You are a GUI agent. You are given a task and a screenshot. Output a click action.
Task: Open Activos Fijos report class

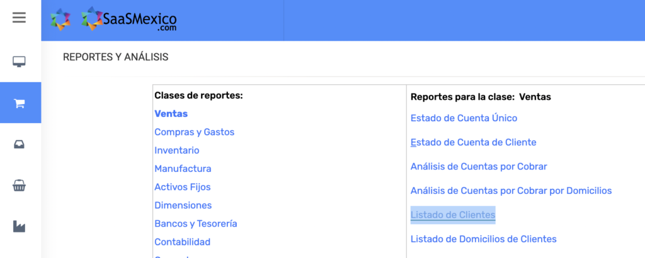pos(182,186)
